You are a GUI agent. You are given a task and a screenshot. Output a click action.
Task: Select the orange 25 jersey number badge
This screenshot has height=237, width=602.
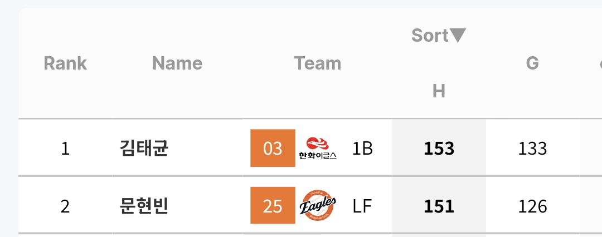click(x=273, y=206)
